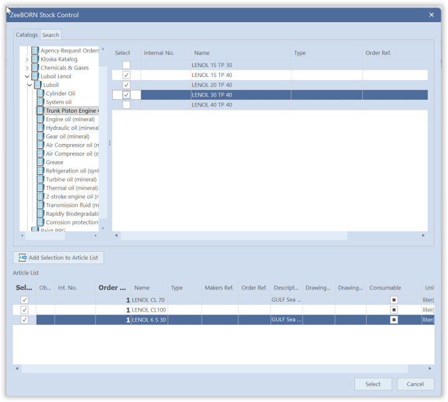Click the Agency Request Orders catalog icon

pyautogui.click(x=35, y=50)
